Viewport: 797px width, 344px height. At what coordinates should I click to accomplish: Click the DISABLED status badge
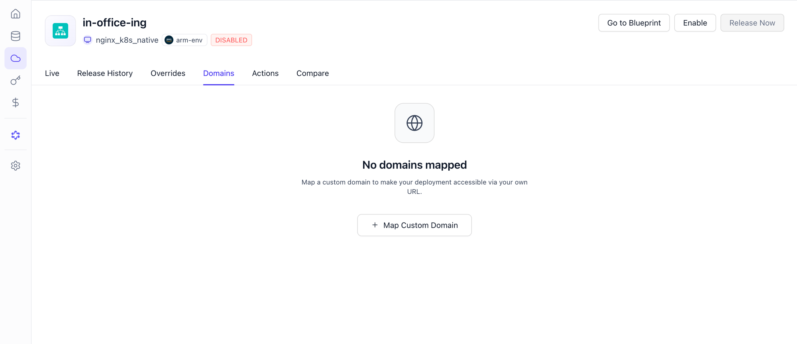coord(232,40)
